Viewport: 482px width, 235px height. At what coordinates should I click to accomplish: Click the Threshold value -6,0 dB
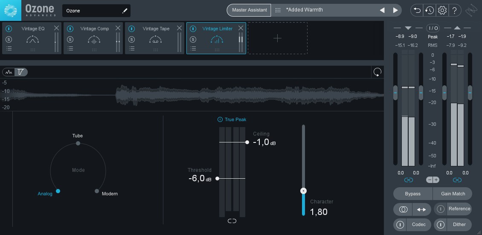click(x=200, y=178)
